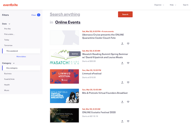Collapse the Category filter section
The width and height of the screenshot is (191, 127).
[x=8, y=63]
